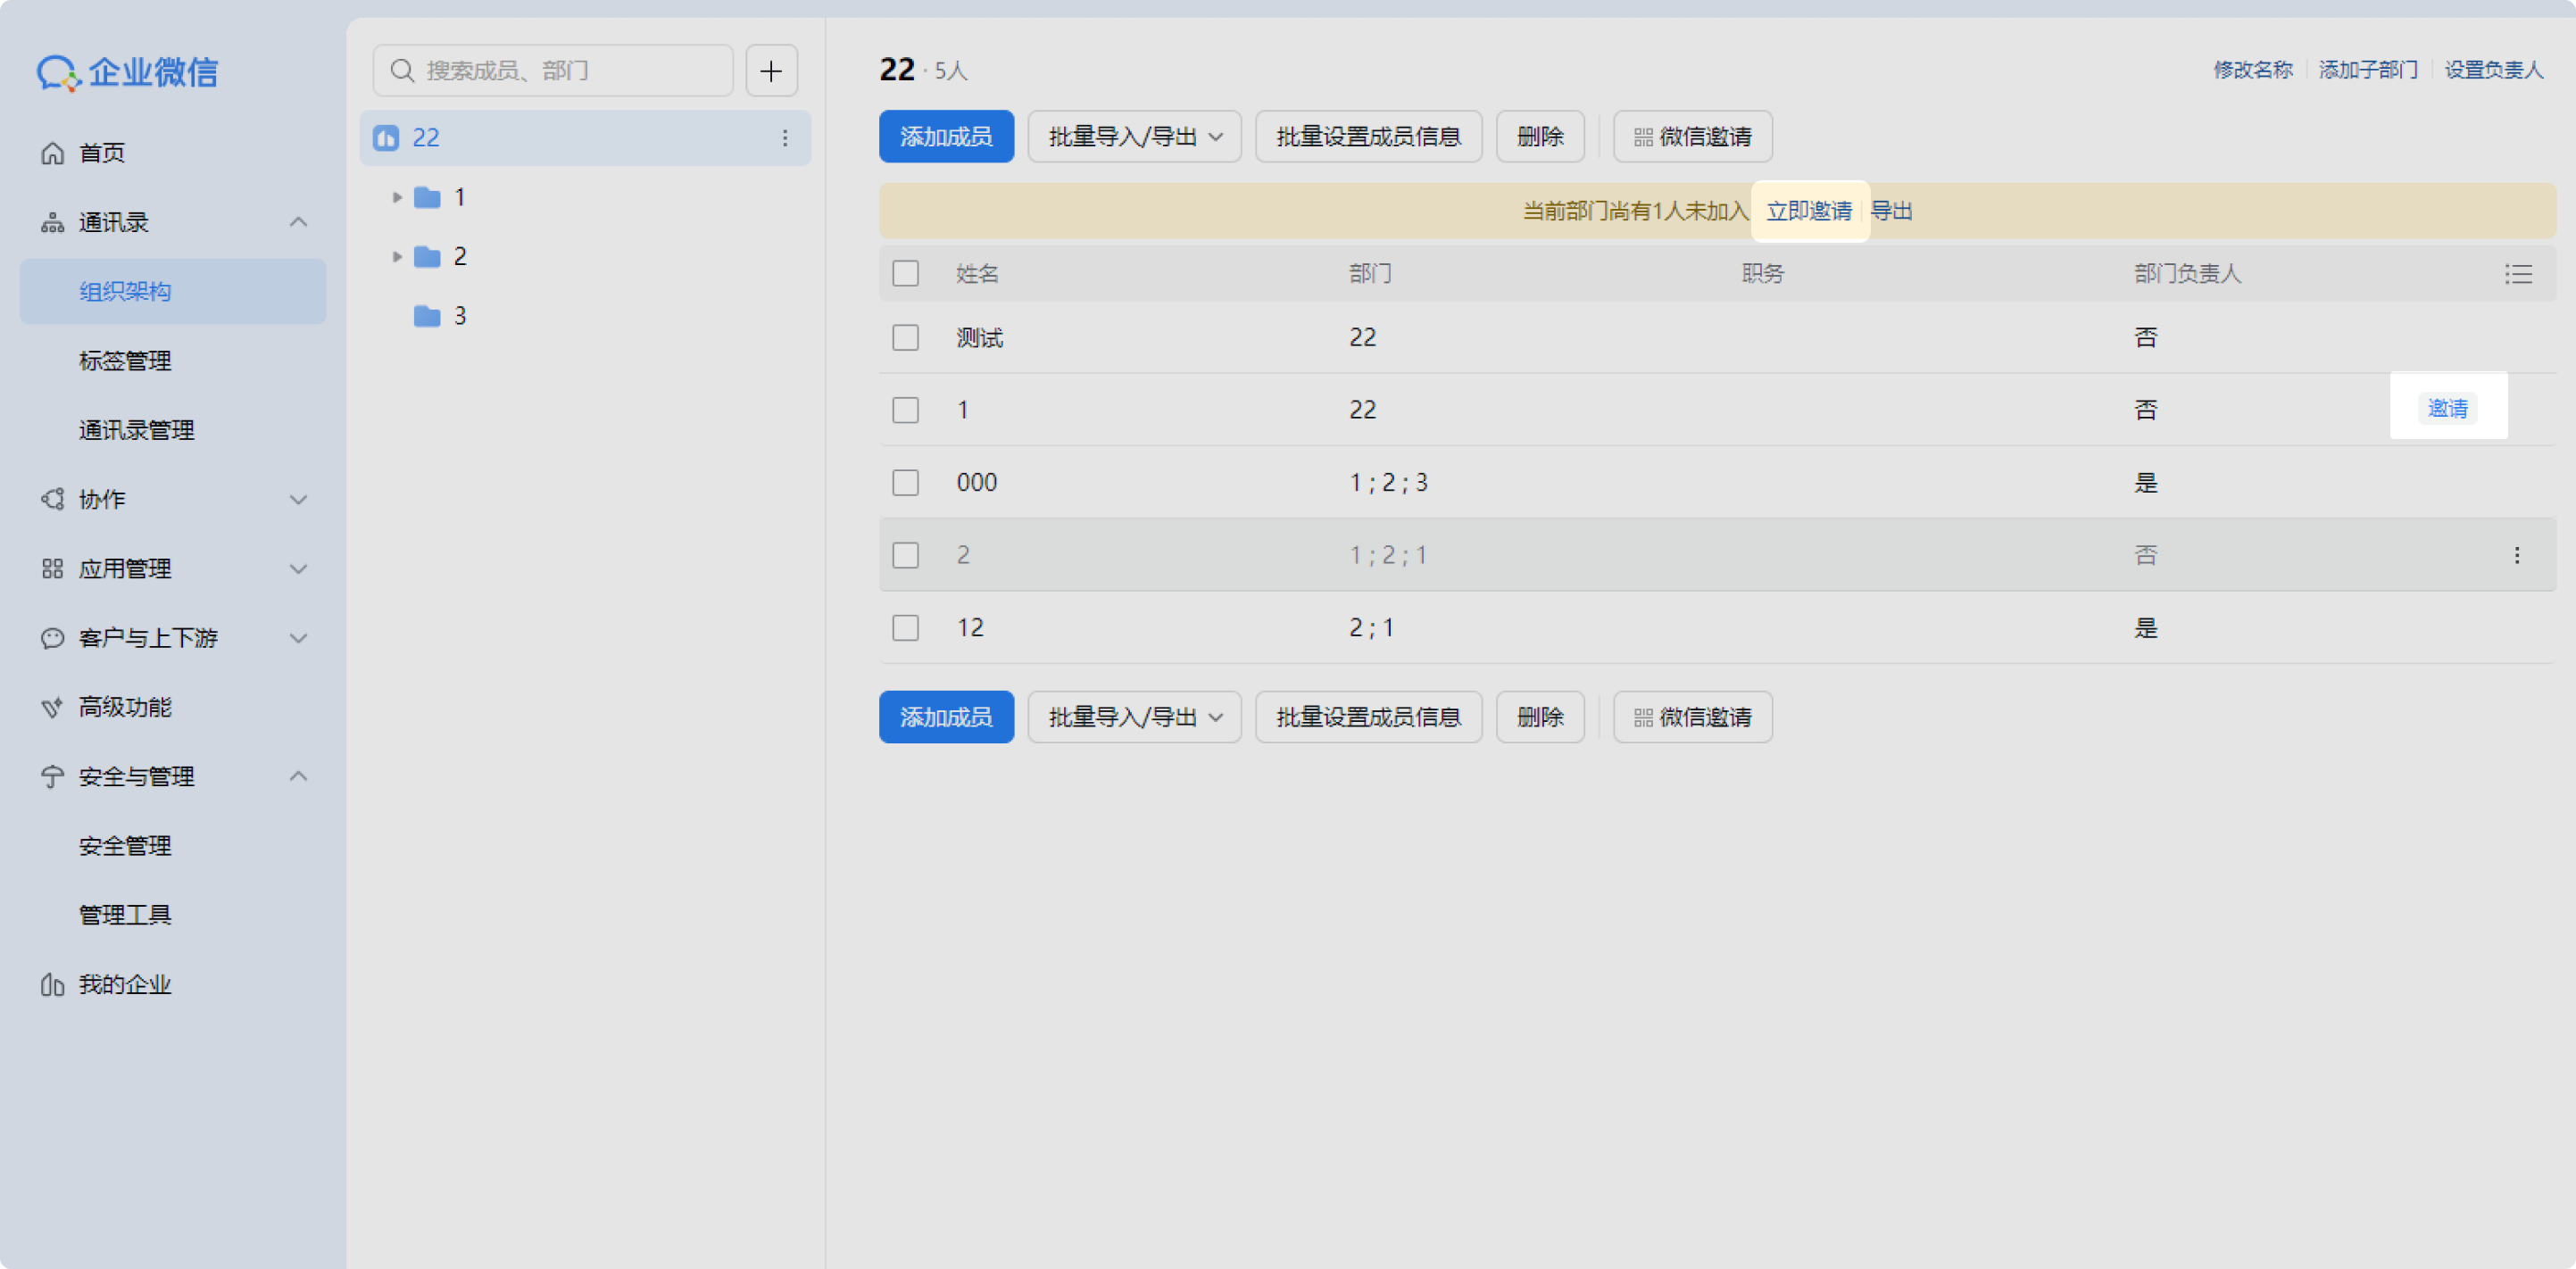Click the 职务 column header
This screenshot has width=2576, height=1269.
(x=1762, y=273)
